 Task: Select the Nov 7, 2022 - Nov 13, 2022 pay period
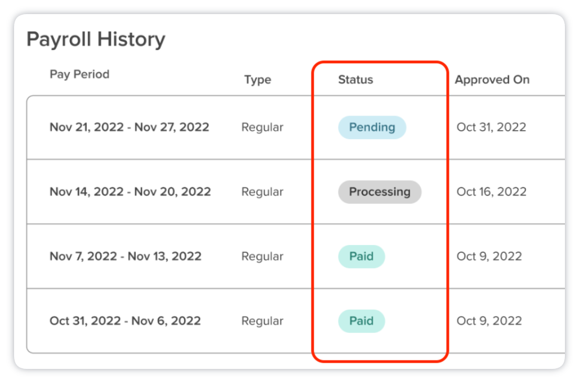point(125,257)
